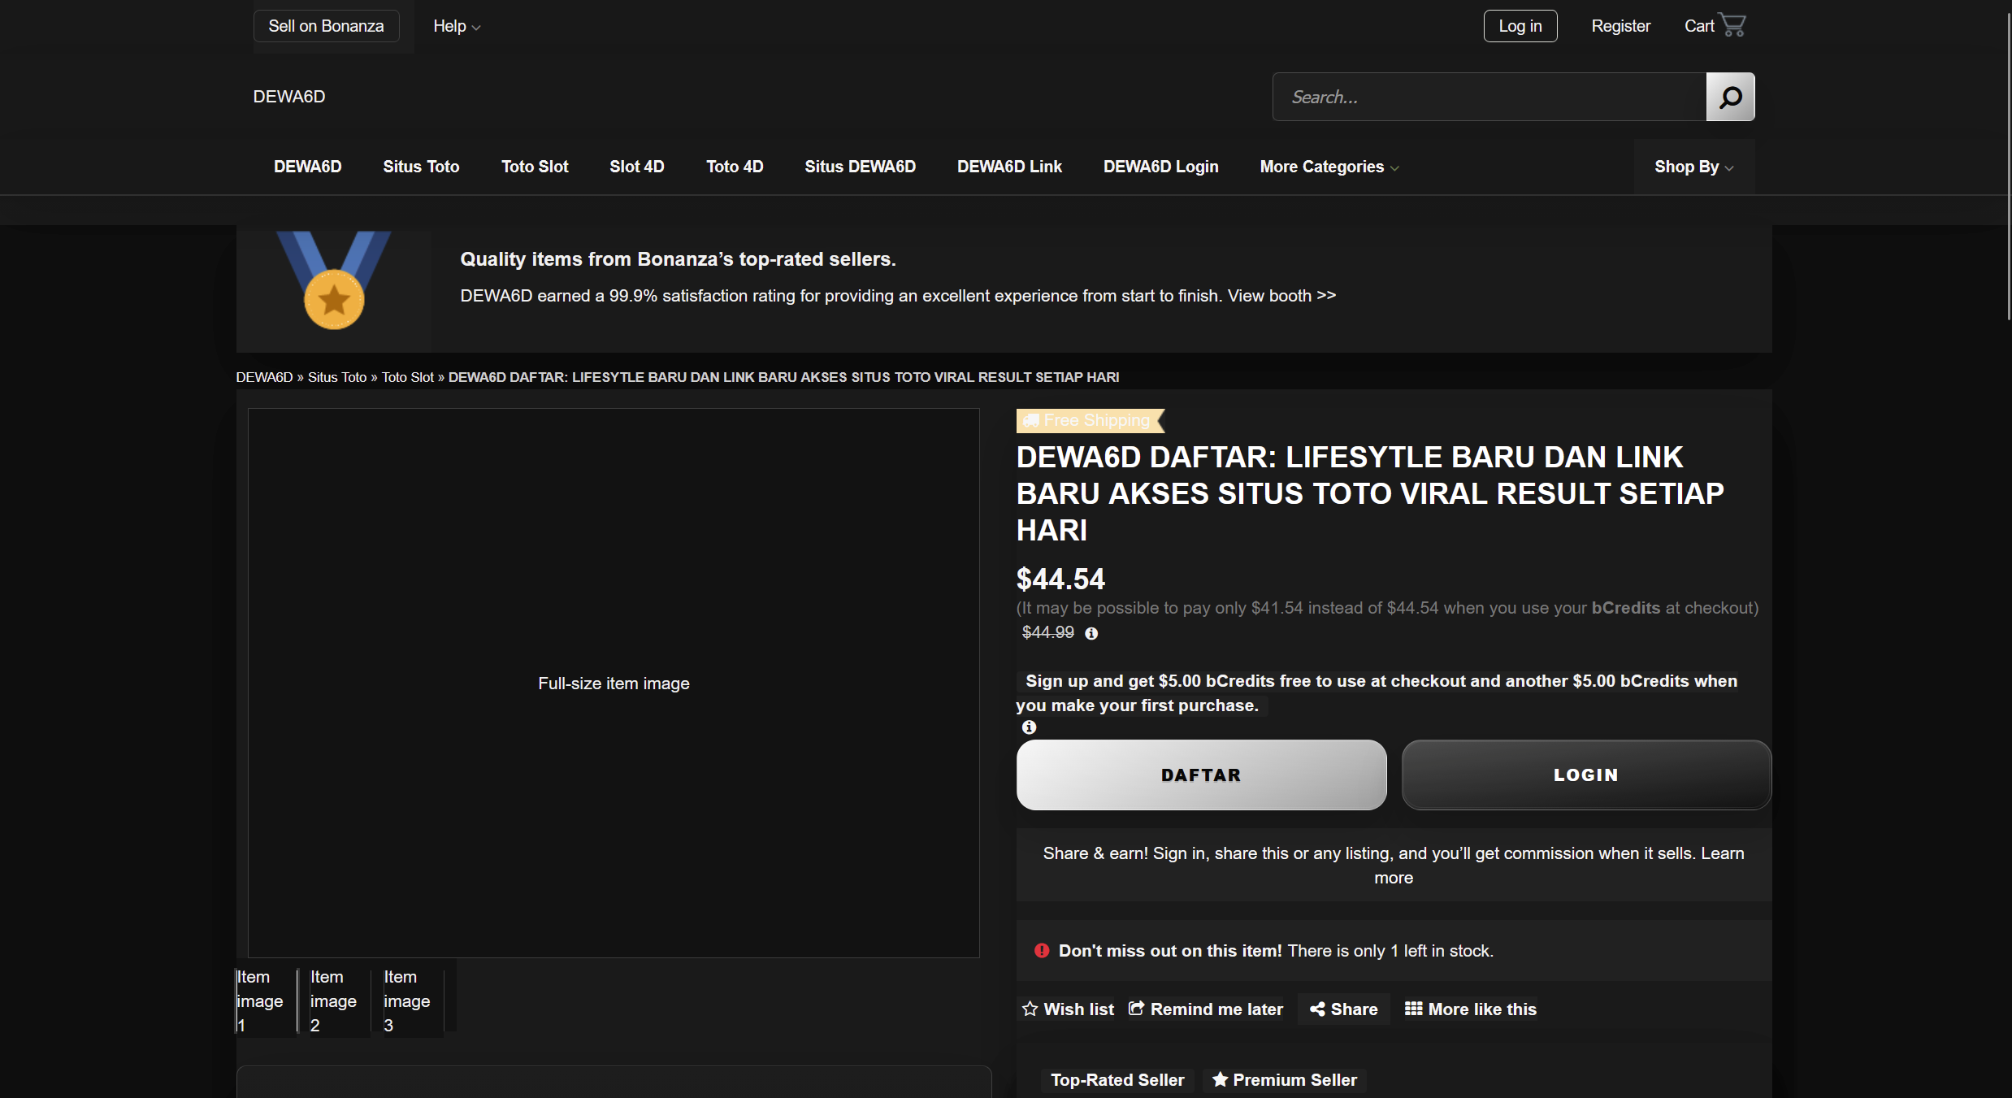Click the info icon beside $44.99
The height and width of the screenshot is (1098, 2012).
point(1091,633)
